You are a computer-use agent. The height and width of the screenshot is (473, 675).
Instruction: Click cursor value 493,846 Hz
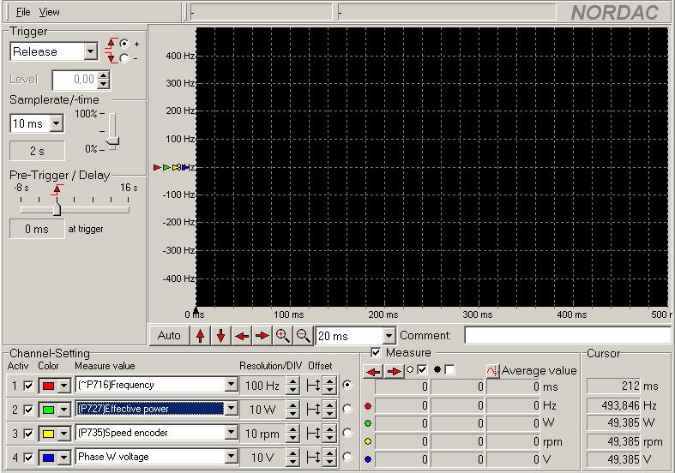click(614, 405)
